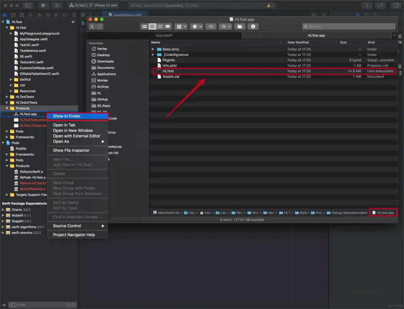This screenshot has height=309, width=404.
Task: Open Issue navigator triangle icon
Action: pyautogui.click(x=39, y=15)
